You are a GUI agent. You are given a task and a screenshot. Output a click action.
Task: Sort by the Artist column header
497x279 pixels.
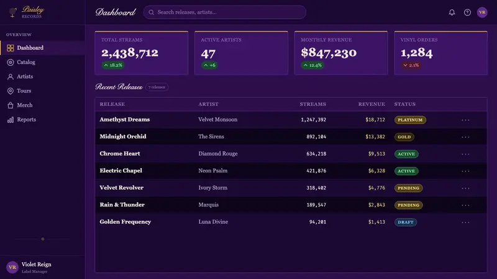tap(208, 104)
